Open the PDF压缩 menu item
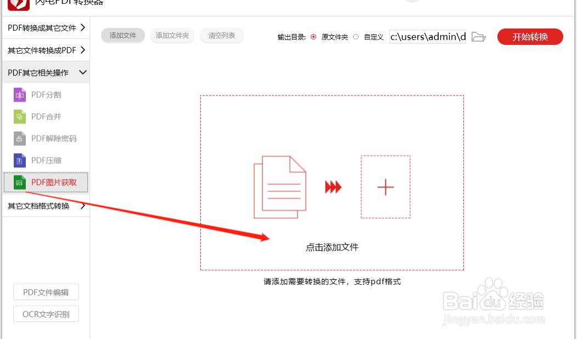Viewport: 577px width, 339px height. (x=46, y=160)
